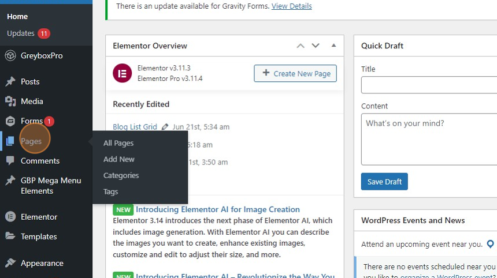Click the location pin icon in Events widget

(x=490, y=244)
